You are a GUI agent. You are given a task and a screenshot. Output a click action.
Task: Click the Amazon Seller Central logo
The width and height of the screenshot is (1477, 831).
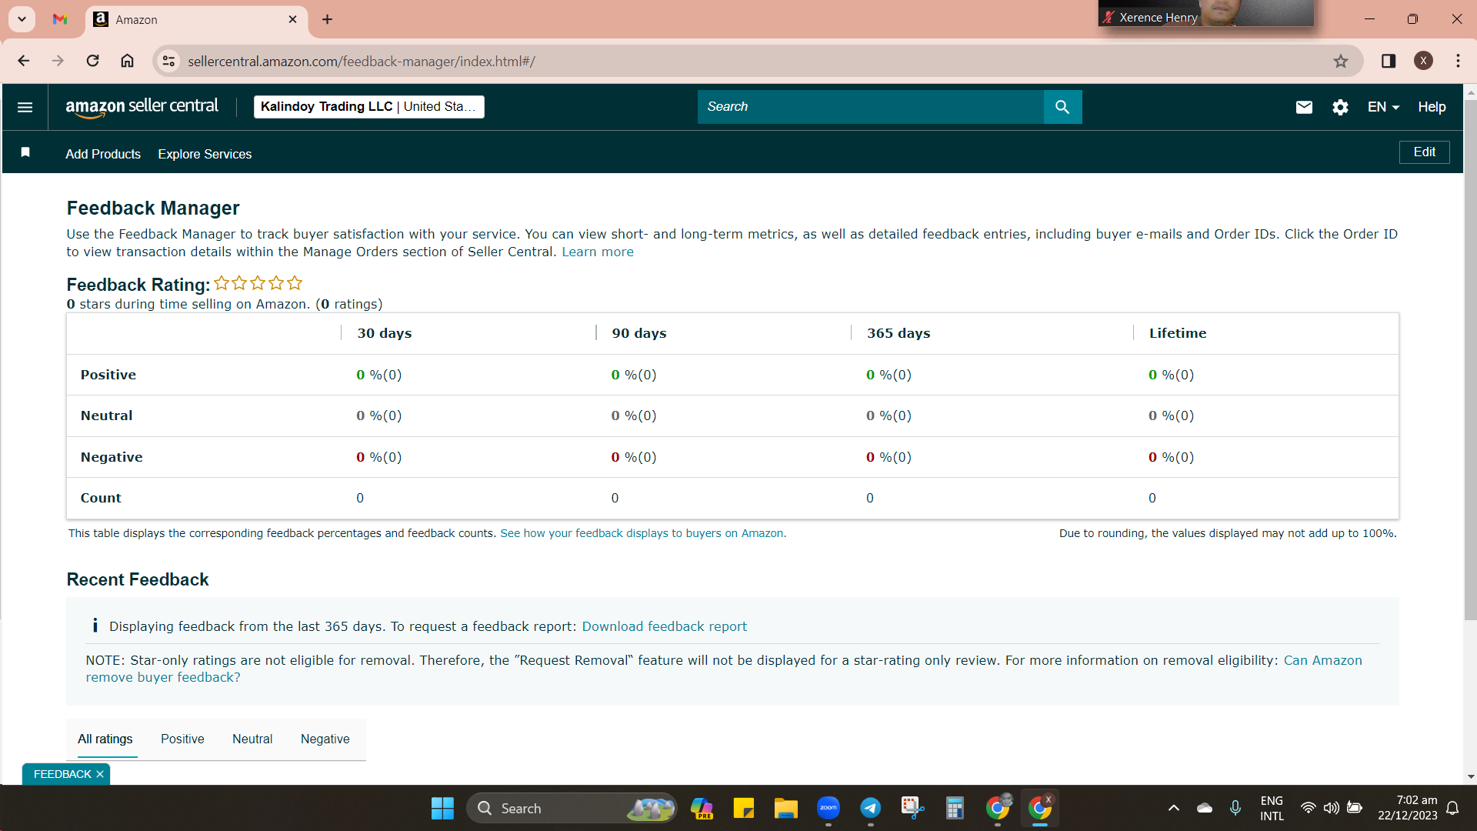coord(142,107)
